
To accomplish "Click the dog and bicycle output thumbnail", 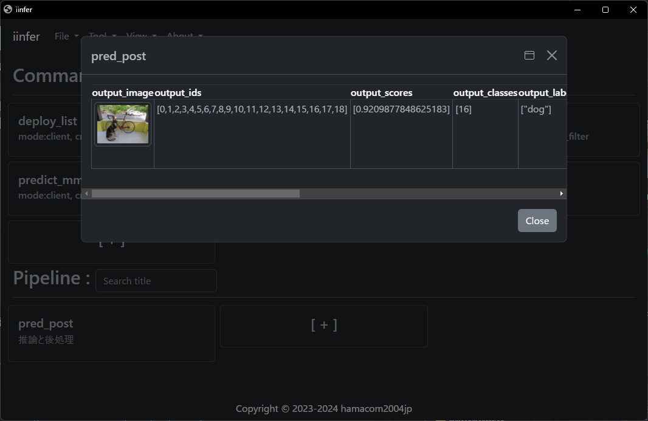I will 123,124.
